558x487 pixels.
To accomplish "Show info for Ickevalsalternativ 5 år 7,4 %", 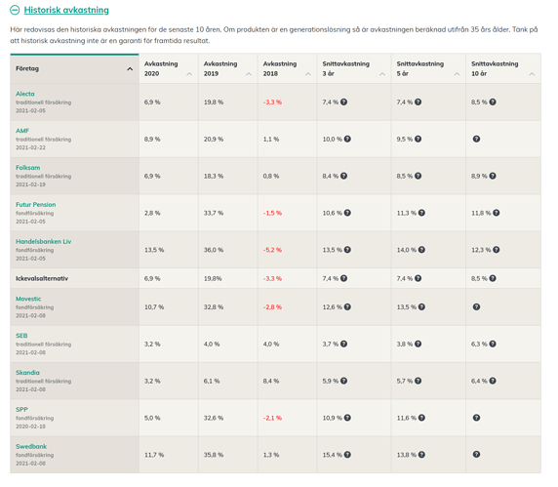I will [x=418, y=278].
